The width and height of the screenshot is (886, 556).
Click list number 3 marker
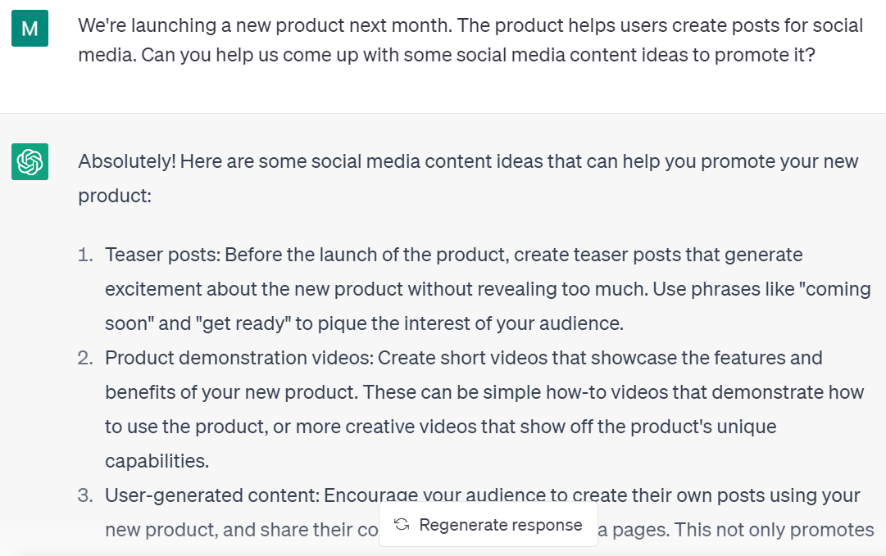85,495
